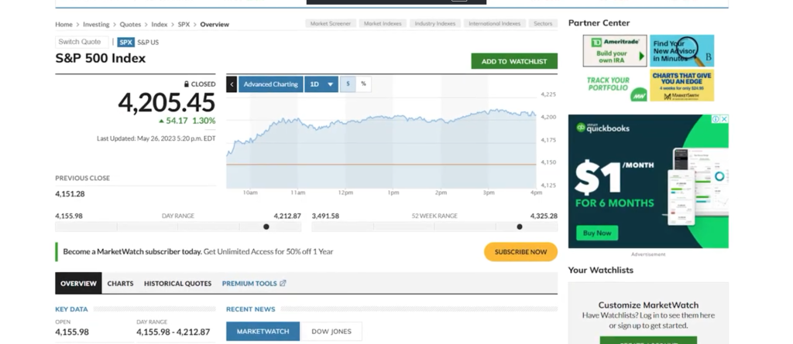Screen dimensions: 793x344
Task: Click the ad info icon on the QuickBooks ad
Action: point(716,119)
